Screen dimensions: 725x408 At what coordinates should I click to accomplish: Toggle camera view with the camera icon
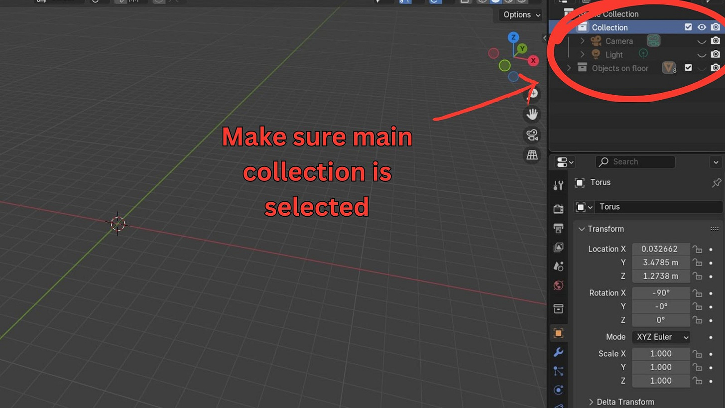click(x=532, y=135)
